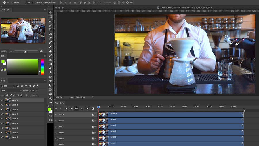Enable the auto-select checkbox in options bar
This screenshot has width=259, height=146.
tap(12, 3)
